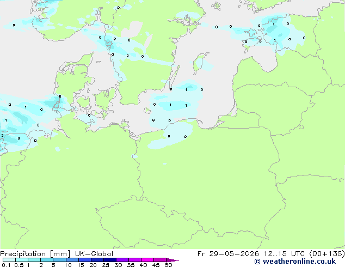Click the legend scale label "10"
This screenshot has width=345, height=267.
click(x=68, y=265)
